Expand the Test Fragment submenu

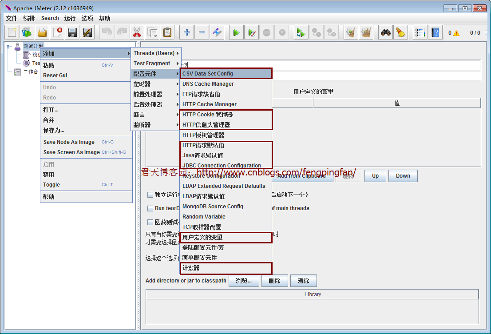coord(156,63)
